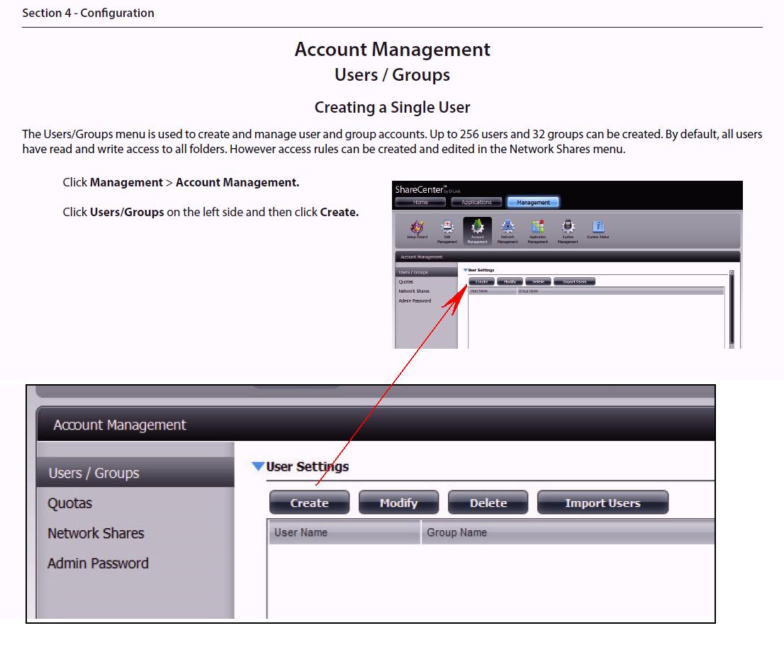Select Network Shares in the enlarged sidebar
The height and width of the screenshot is (650, 784).
(96, 533)
